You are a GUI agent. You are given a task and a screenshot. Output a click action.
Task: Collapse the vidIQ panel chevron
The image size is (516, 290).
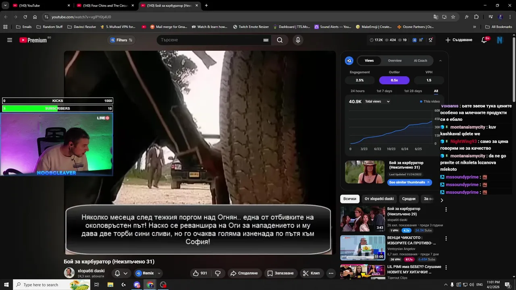(440, 60)
